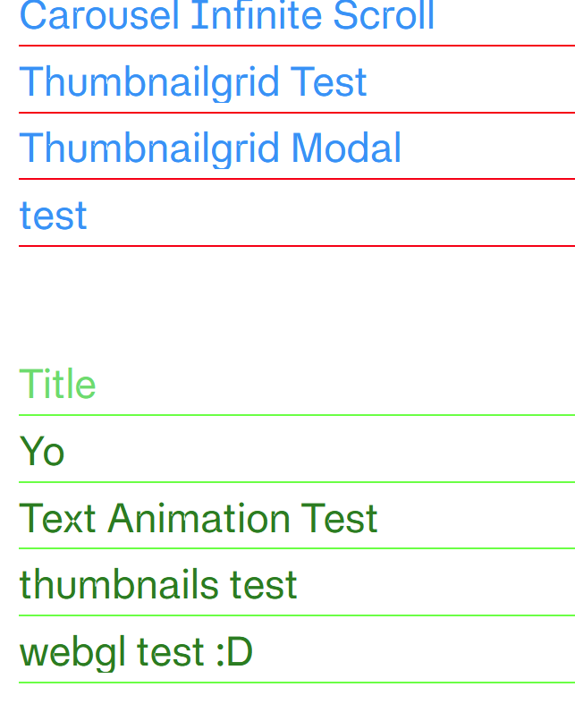This screenshot has height=704, width=575.
Task: Click the word 'Modal' in Thumbnailgrid Modal
Action: pos(346,148)
